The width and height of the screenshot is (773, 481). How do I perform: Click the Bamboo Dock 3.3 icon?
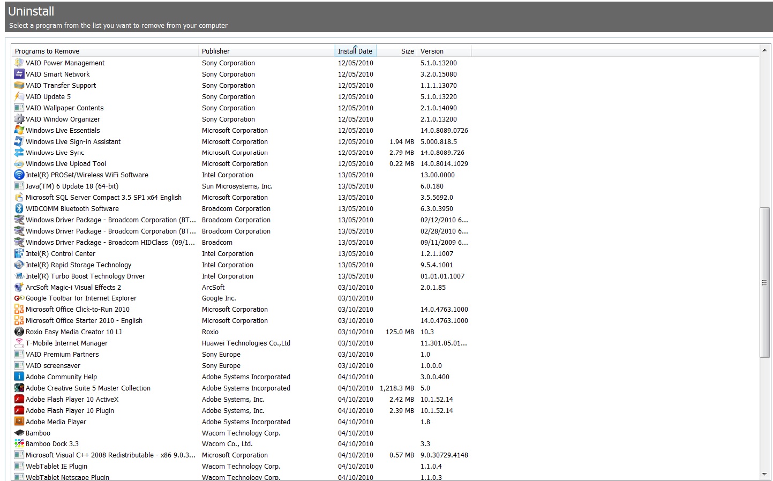click(19, 444)
